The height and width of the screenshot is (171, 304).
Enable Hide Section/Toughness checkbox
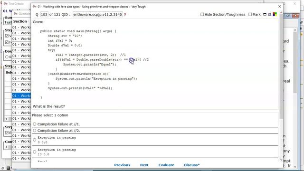[202, 14]
